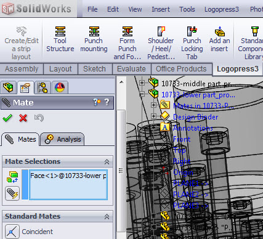The width and height of the screenshot is (263, 239).
Task: Accept the mate with green checkmark
Action: 7,118
